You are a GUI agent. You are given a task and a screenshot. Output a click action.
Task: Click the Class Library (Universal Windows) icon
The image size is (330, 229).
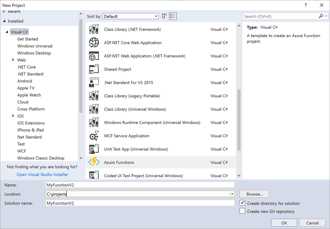94,109
